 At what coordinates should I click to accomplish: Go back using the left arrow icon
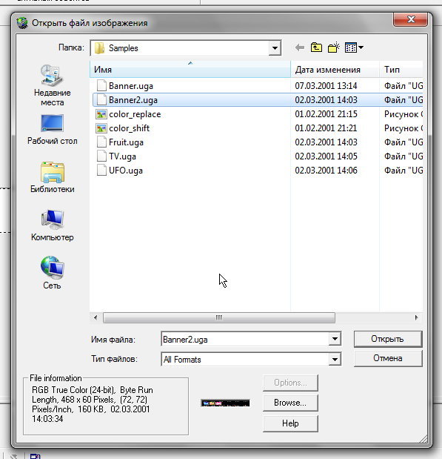tap(300, 47)
